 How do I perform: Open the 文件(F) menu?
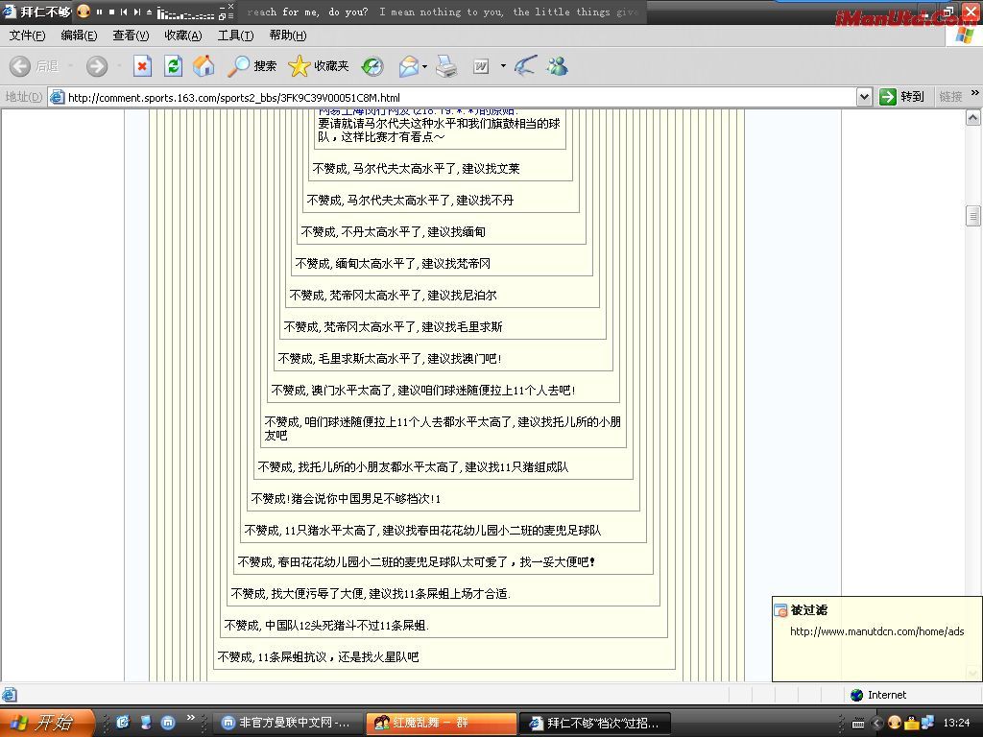[x=27, y=36]
